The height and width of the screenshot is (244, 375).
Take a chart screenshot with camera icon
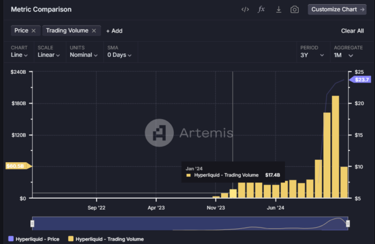pyautogui.click(x=295, y=10)
